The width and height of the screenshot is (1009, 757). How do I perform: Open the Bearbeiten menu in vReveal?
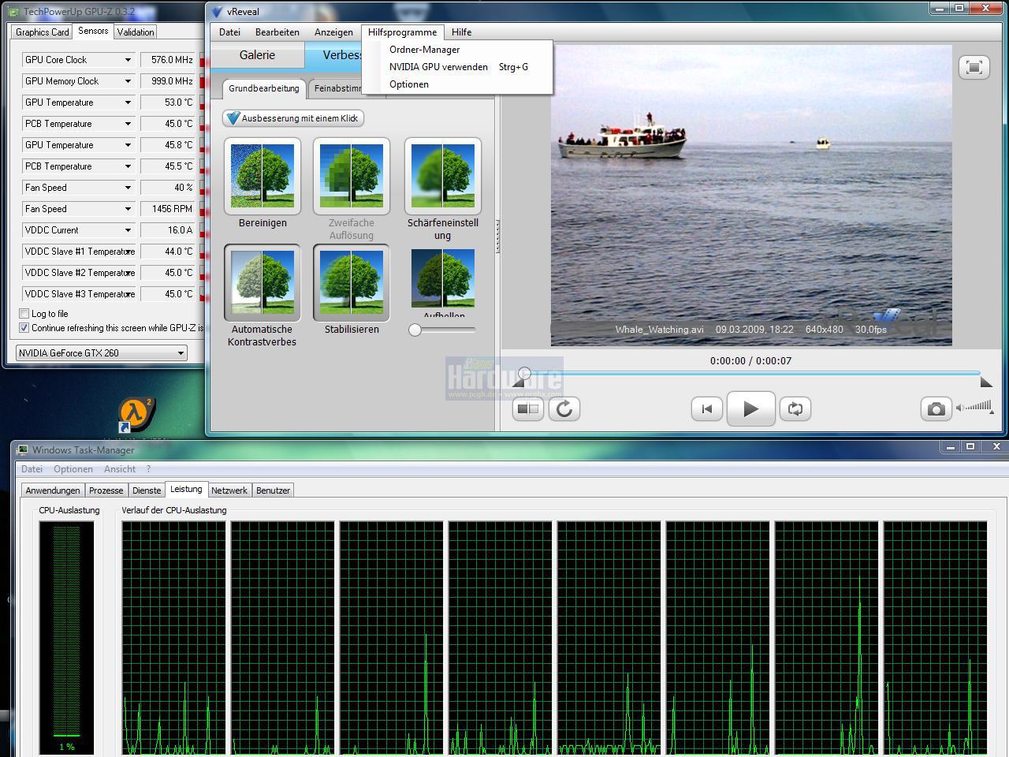coord(277,32)
